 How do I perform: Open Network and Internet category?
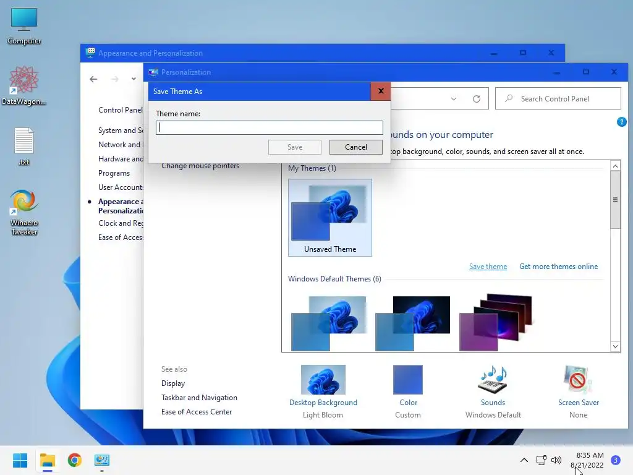click(121, 145)
